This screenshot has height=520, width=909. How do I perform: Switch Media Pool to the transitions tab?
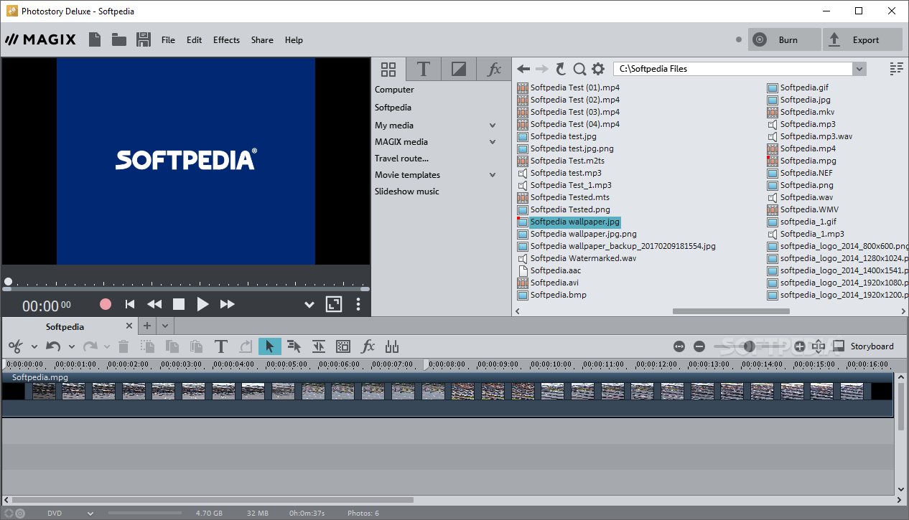click(458, 69)
